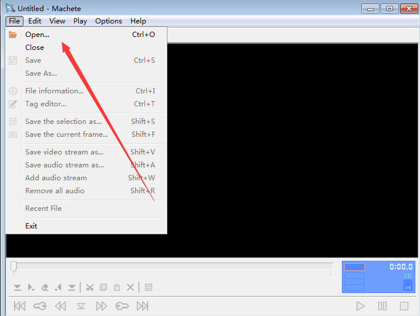Open the Options menu
The width and height of the screenshot is (420, 316).
109,21
